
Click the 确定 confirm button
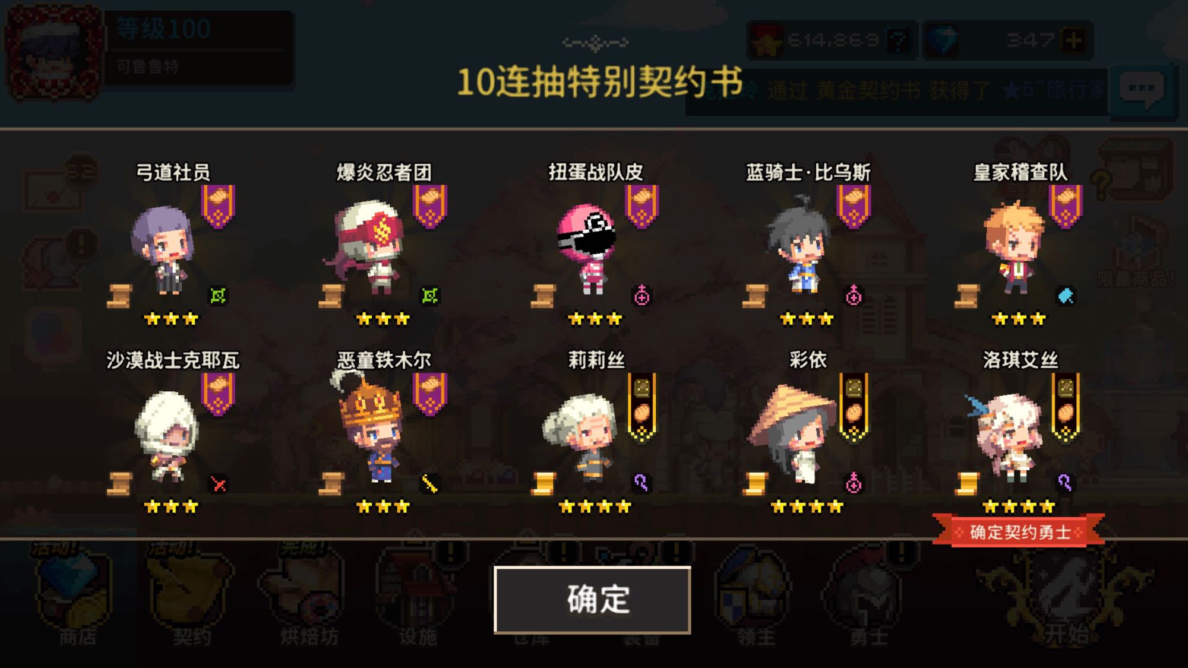(x=592, y=600)
